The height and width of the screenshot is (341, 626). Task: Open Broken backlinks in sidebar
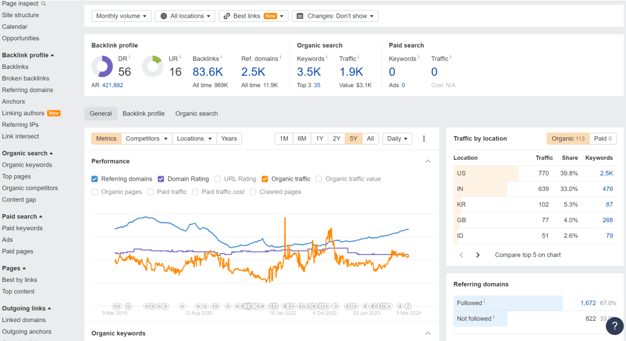tap(26, 79)
